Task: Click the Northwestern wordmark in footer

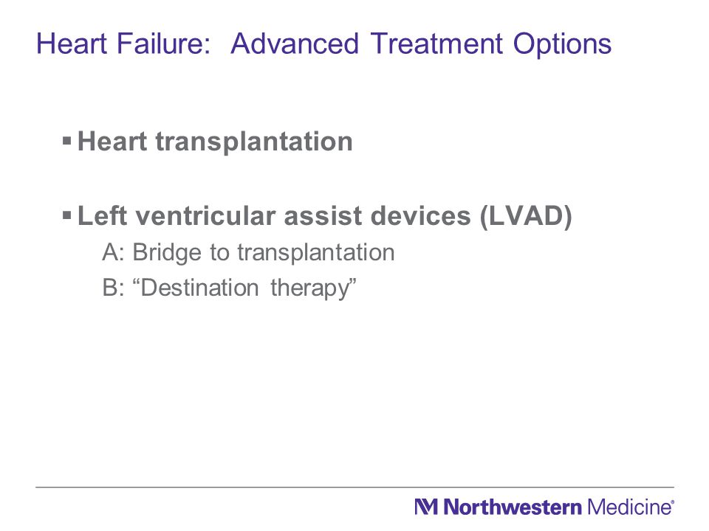Action: (x=513, y=507)
